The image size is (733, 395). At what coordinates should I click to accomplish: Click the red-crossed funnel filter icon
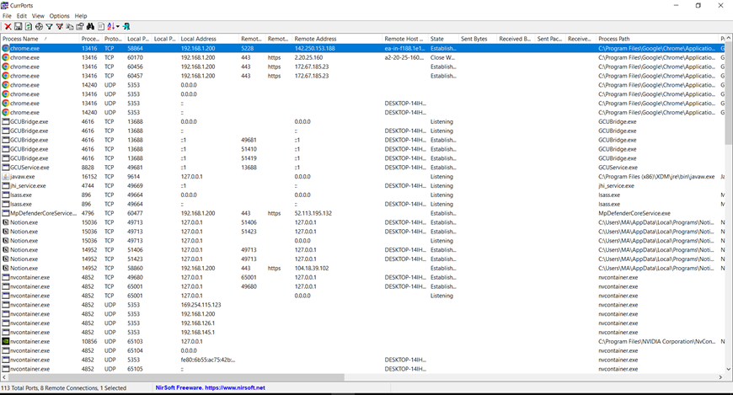pos(59,27)
